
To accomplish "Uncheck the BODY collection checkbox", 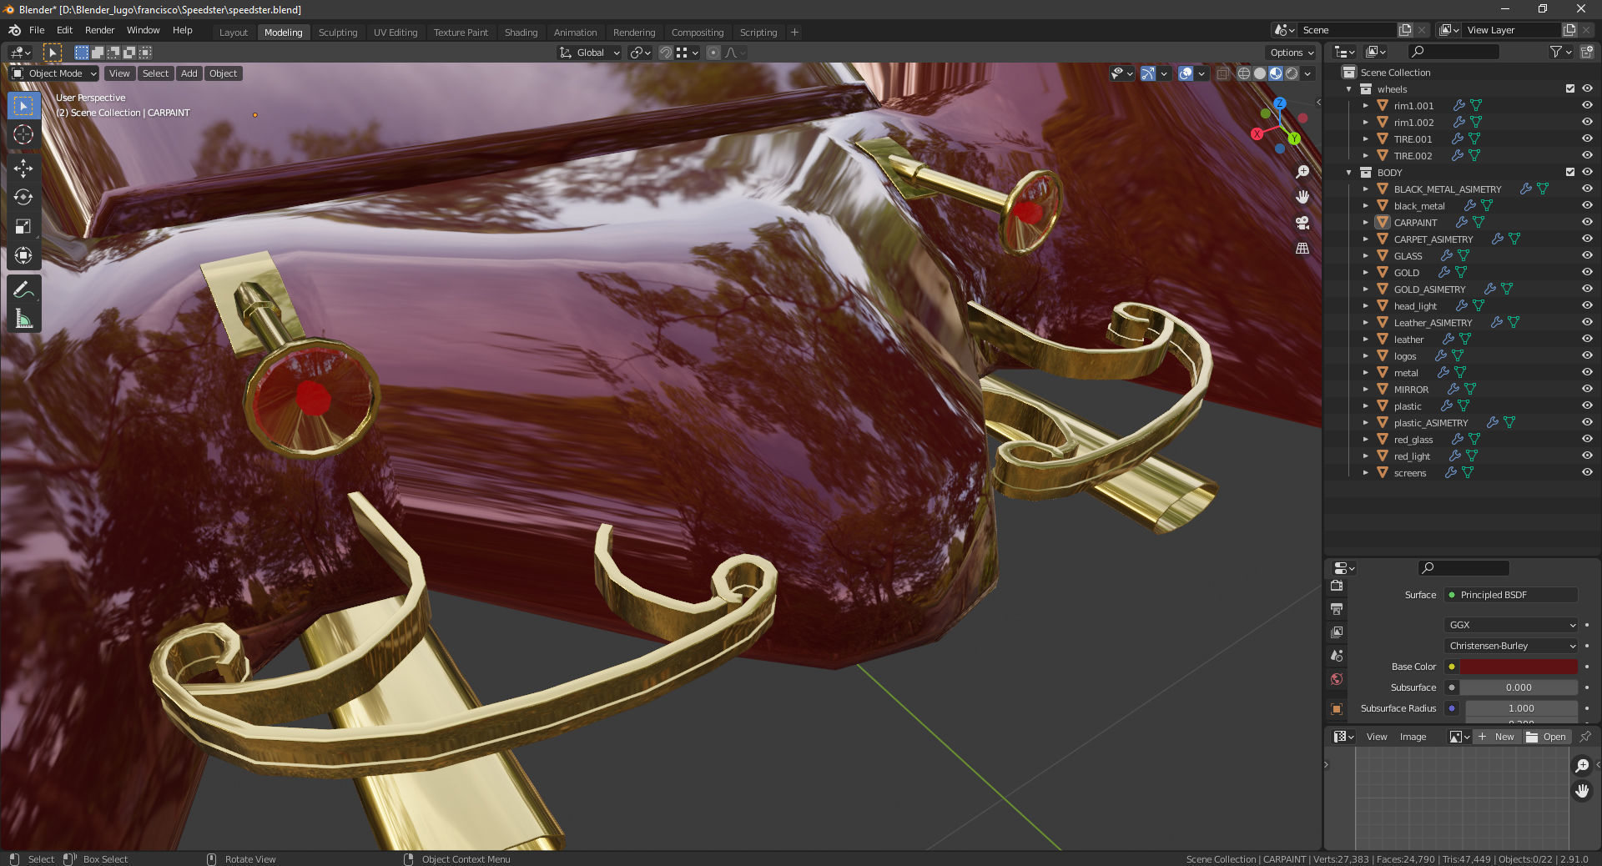I will pos(1570,172).
